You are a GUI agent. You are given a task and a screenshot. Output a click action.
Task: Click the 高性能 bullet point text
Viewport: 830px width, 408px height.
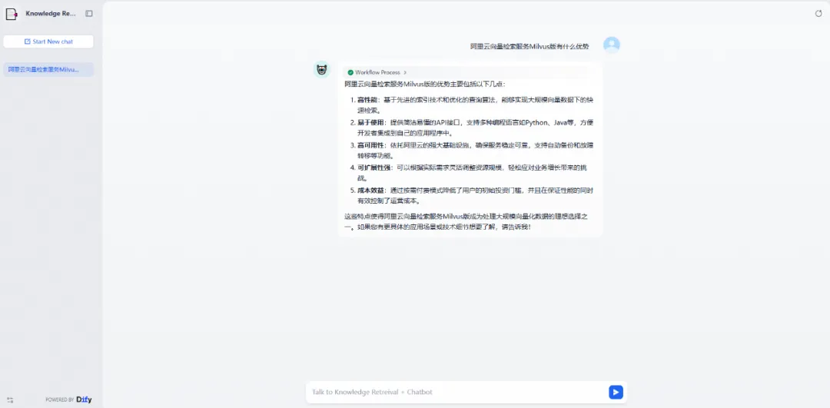pyautogui.click(x=476, y=104)
